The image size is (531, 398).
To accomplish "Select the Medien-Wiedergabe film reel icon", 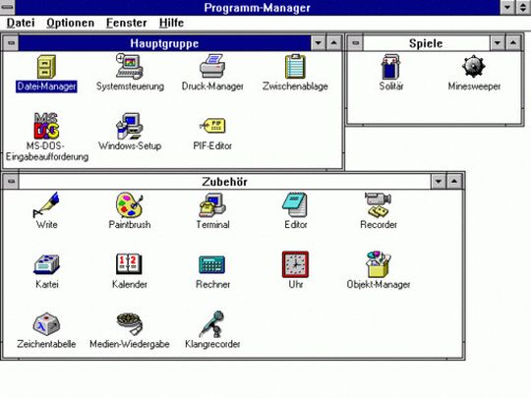I will click(130, 324).
